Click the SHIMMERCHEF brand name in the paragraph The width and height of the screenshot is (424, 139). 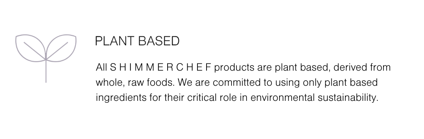point(160,67)
